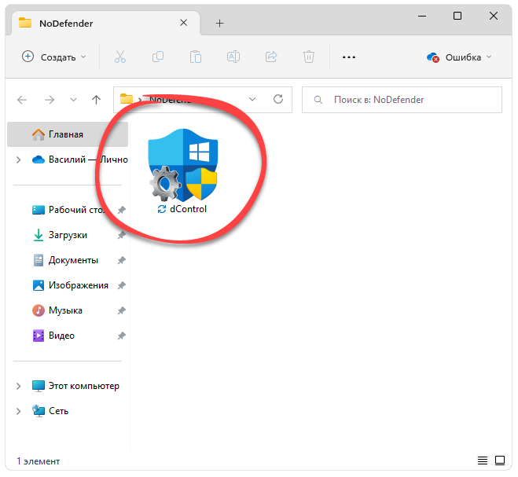Image resolution: width=518 pixels, height=477 pixels.
Task: Click the Share icon in toolbar
Action: click(x=271, y=57)
